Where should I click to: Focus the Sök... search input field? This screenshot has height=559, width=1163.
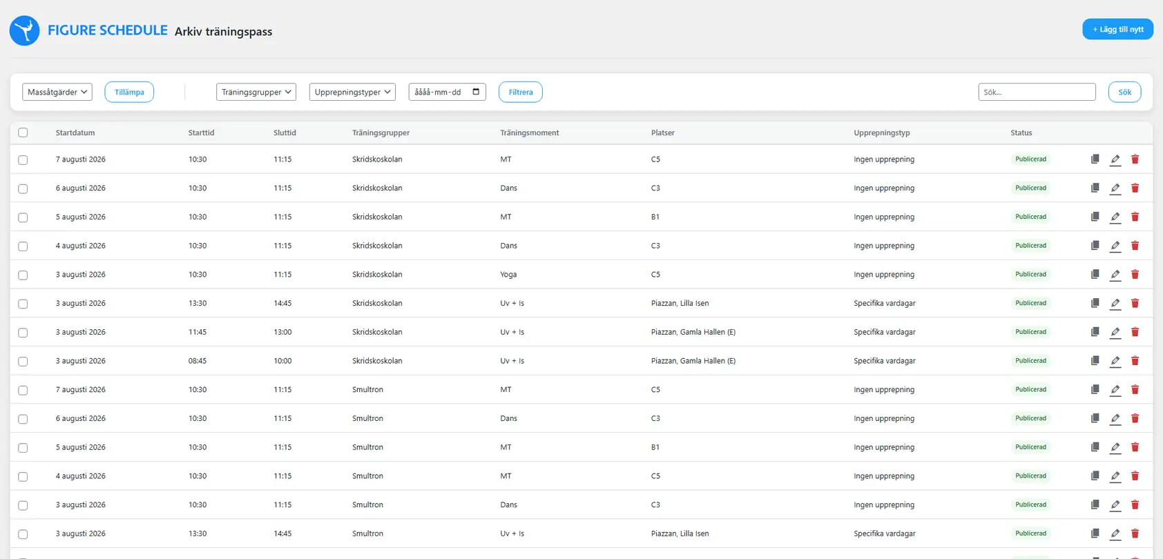point(1037,92)
